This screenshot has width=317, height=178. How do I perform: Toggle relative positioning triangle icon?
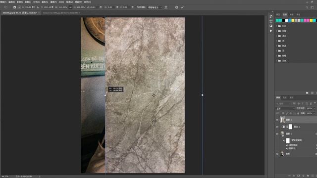38,7
